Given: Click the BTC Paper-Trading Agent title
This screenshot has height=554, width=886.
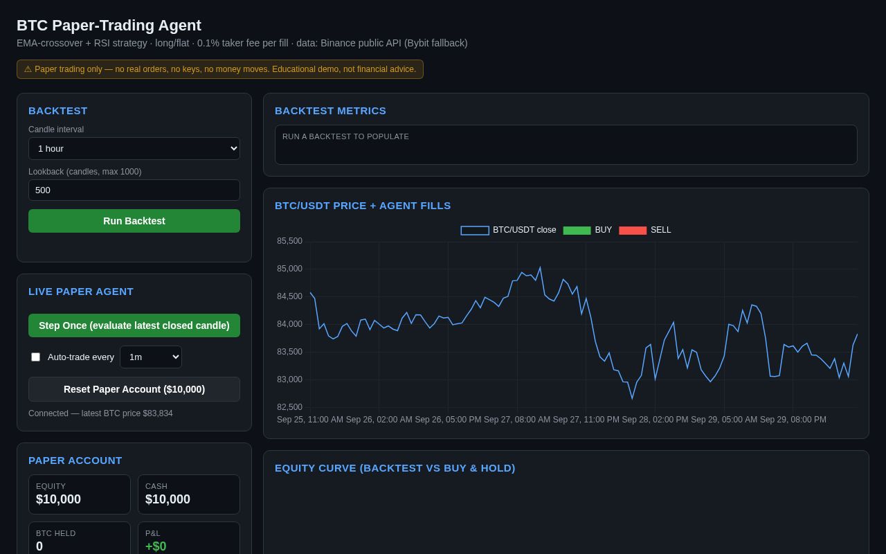Looking at the screenshot, I should pos(109,26).
